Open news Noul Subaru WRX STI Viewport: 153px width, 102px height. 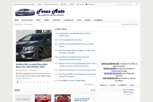point(78,75)
